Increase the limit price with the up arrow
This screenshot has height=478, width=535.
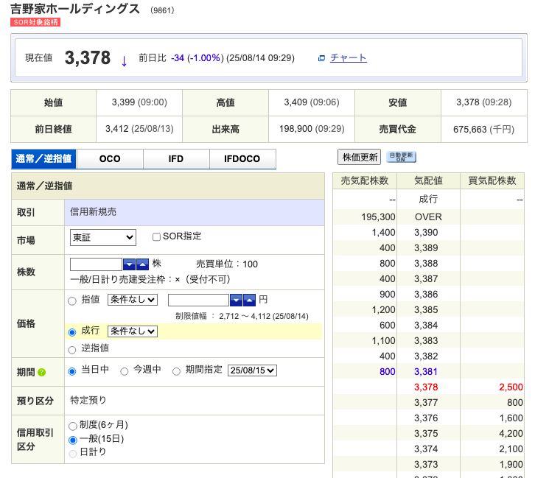click(x=249, y=300)
